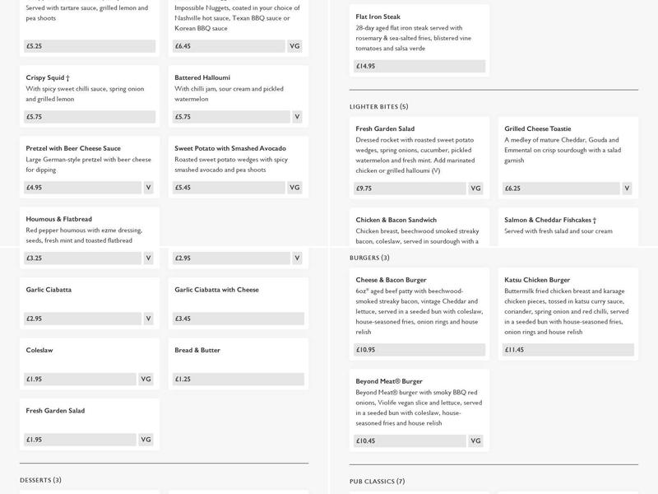The width and height of the screenshot is (658, 494).
Task: Select the Bread & Butter menu item
Action: 197,350
